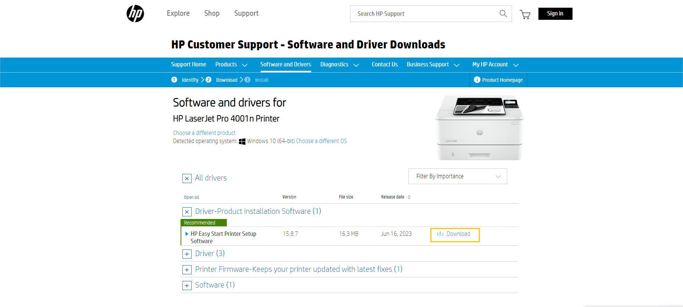Click the Release date column header
Image resolution: width=683 pixels, height=307 pixels.
coord(392,197)
